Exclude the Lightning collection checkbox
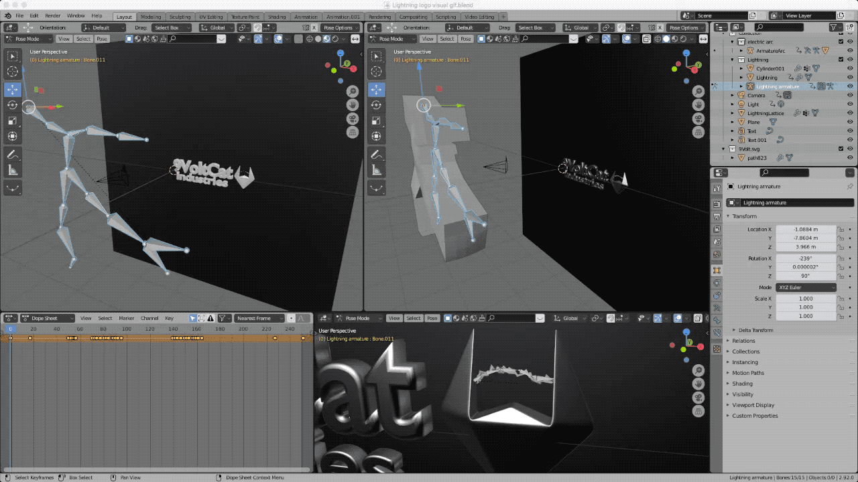This screenshot has width=858, height=482. pos(841,60)
